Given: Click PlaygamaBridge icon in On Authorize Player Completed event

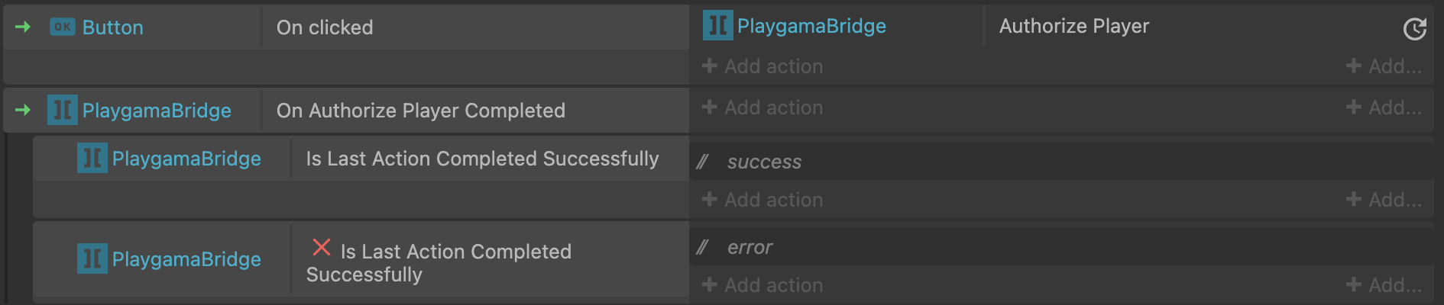Looking at the screenshot, I should 63,111.
